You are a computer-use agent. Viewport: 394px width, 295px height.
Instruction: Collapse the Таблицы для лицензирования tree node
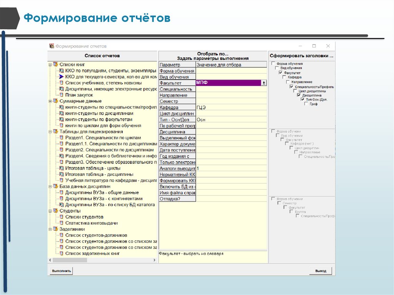pyautogui.click(x=50, y=132)
